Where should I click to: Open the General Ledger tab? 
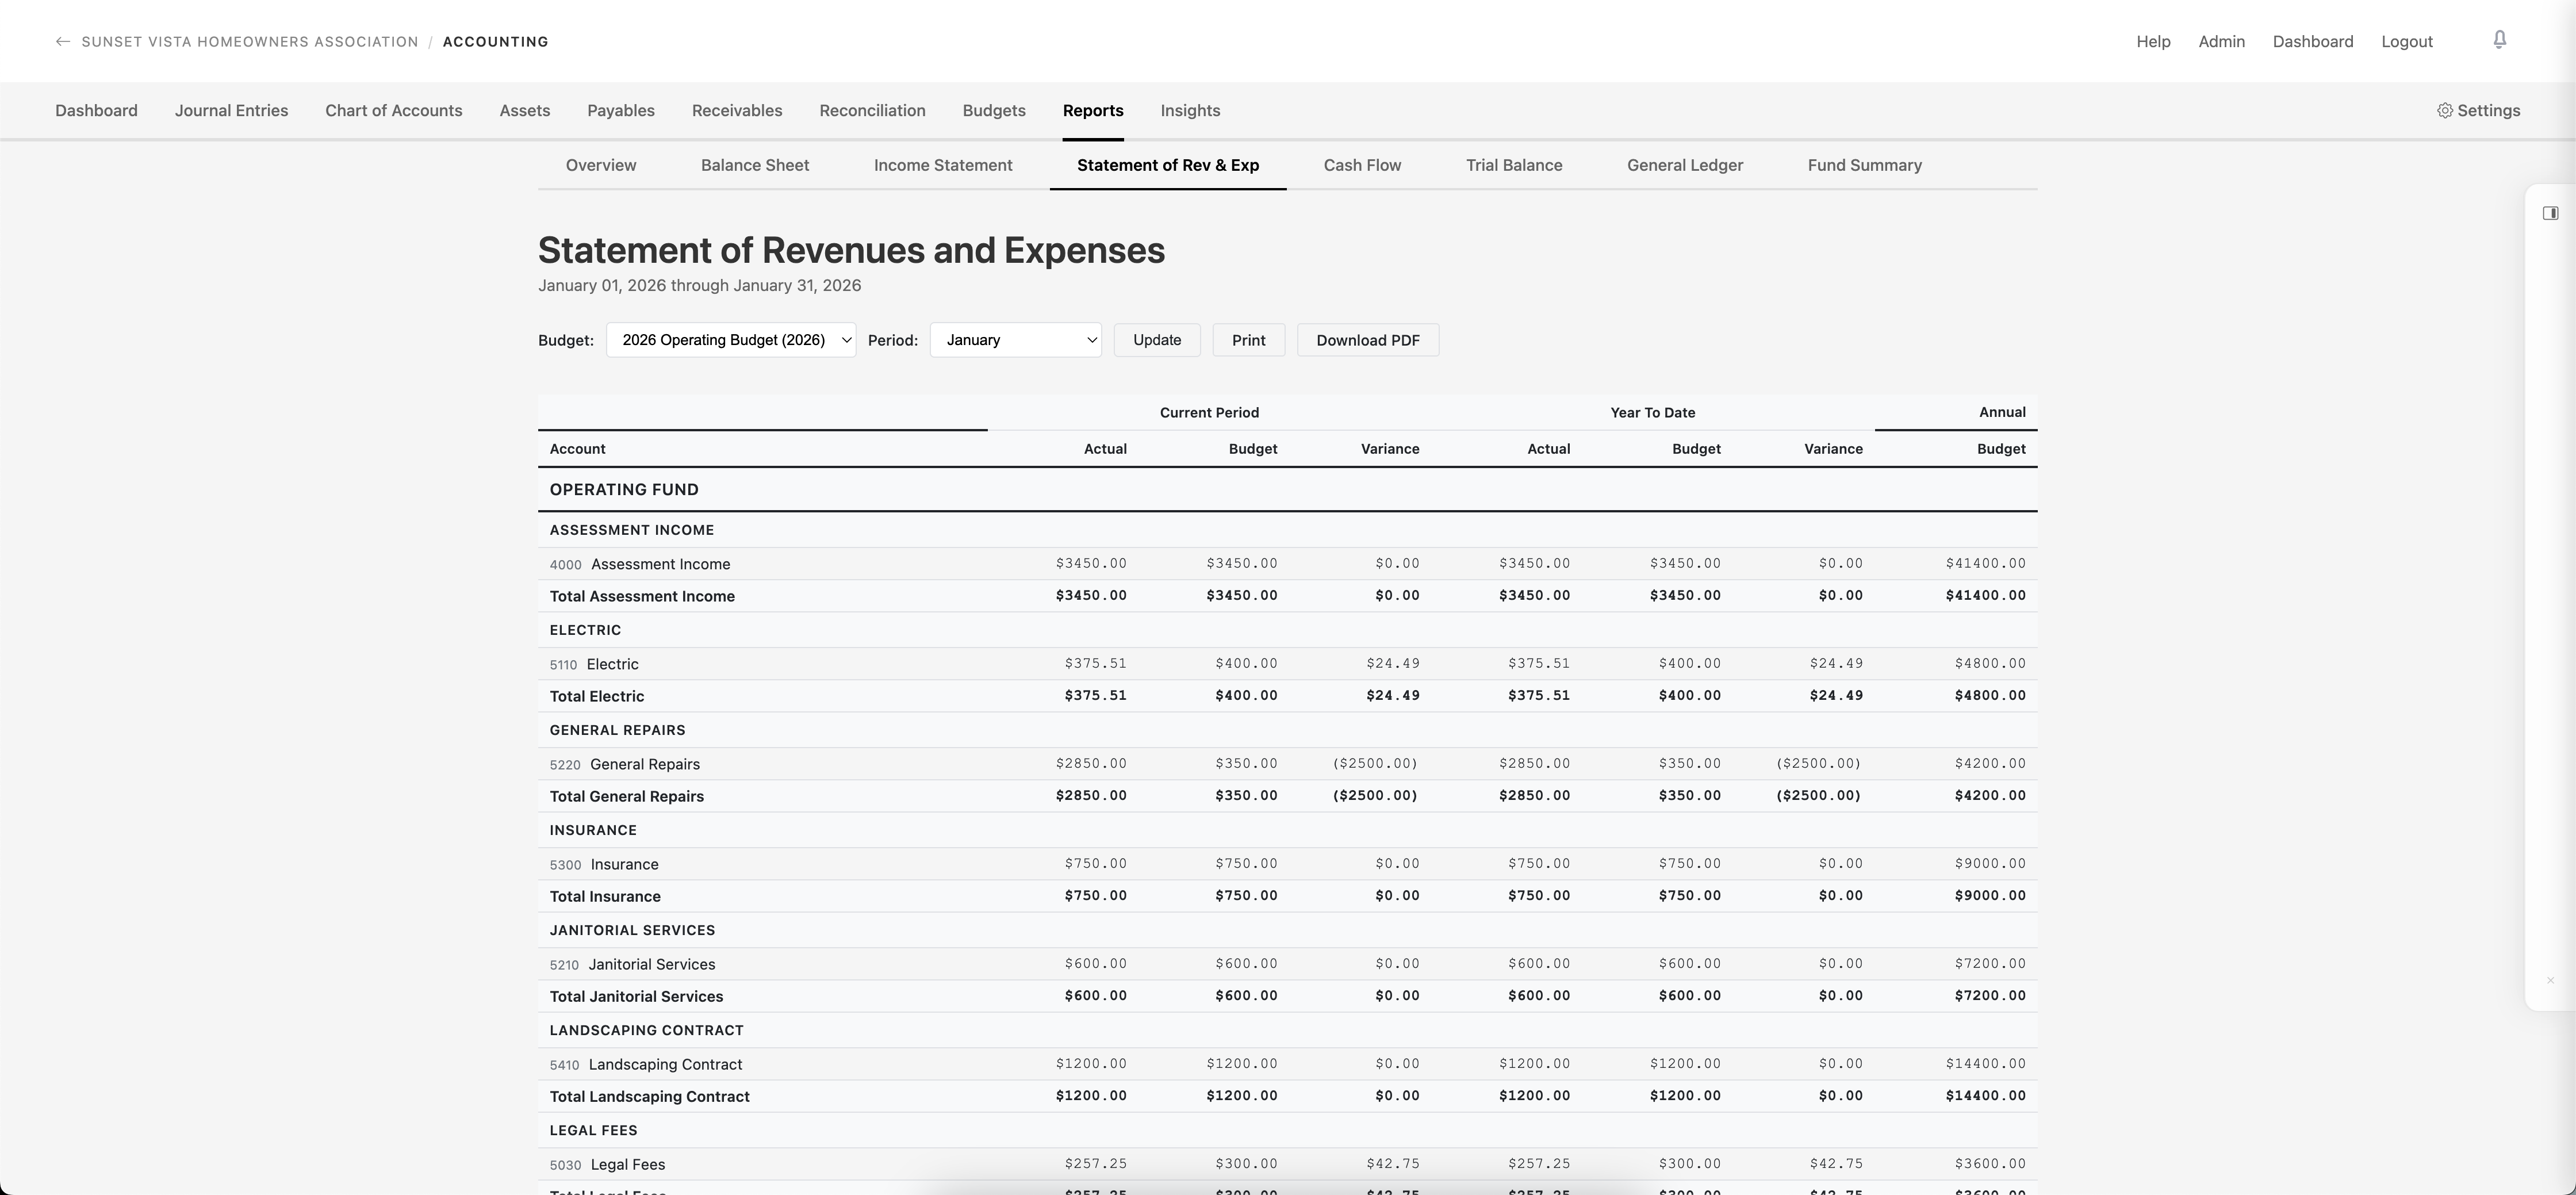1685,165
